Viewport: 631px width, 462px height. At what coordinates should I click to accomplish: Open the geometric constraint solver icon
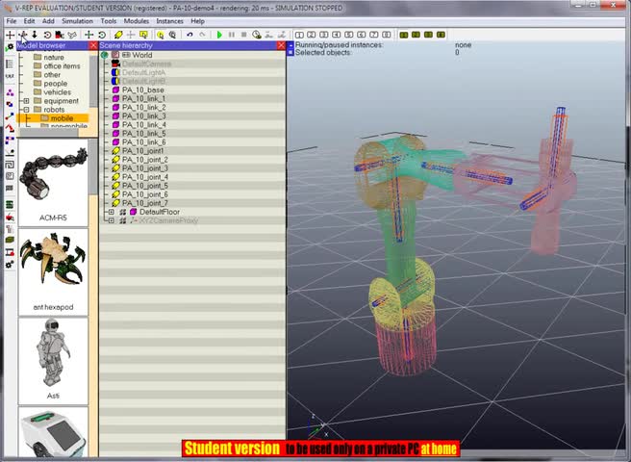tap(10, 141)
